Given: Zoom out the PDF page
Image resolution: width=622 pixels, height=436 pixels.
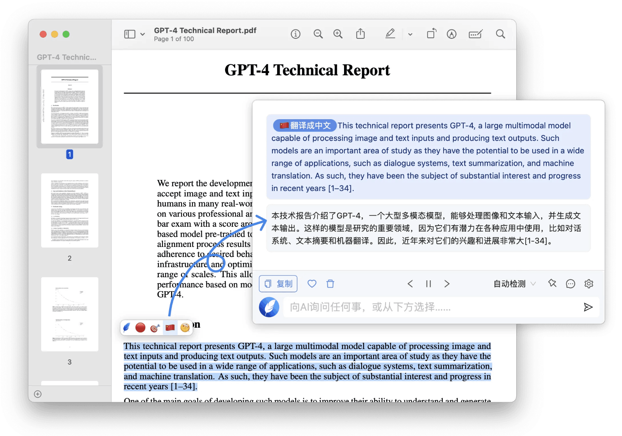Looking at the screenshot, I should (x=318, y=34).
